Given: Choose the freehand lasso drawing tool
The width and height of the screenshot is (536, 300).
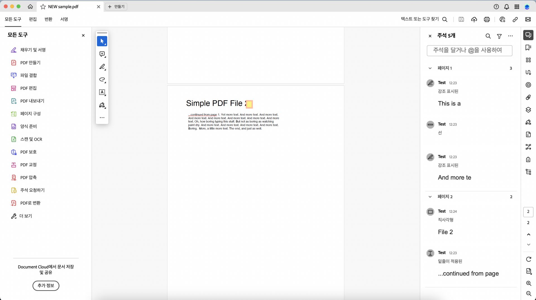Looking at the screenshot, I should 102,80.
